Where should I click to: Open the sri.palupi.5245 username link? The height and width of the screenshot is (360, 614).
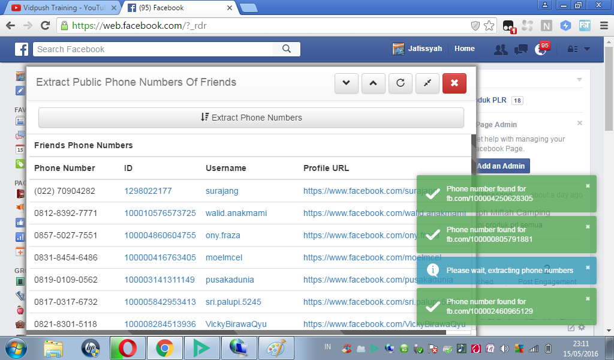click(233, 302)
